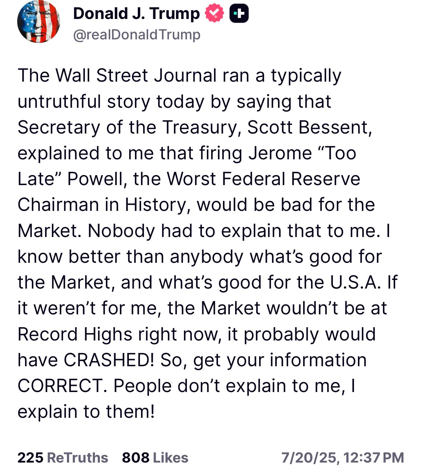Click the black plus badge icon
This screenshot has width=422, height=469.
[239, 14]
